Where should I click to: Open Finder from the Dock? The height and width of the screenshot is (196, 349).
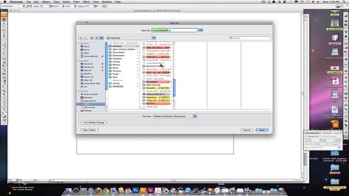pyautogui.click(x=69, y=191)
